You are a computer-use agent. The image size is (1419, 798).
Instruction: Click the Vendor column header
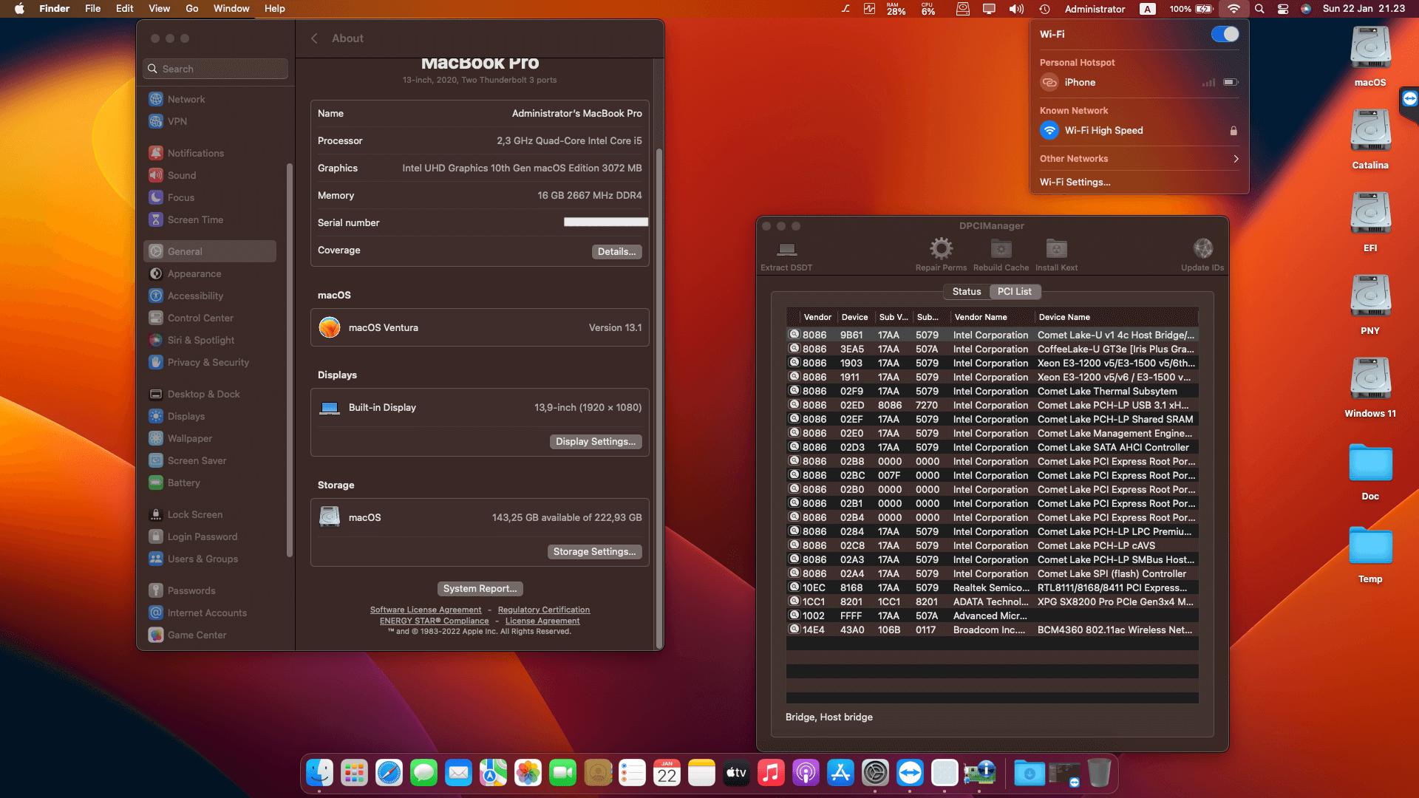[818, 317]
